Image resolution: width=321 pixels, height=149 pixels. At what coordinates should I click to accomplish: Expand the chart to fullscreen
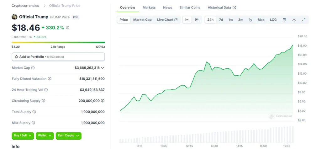(303, 20)
